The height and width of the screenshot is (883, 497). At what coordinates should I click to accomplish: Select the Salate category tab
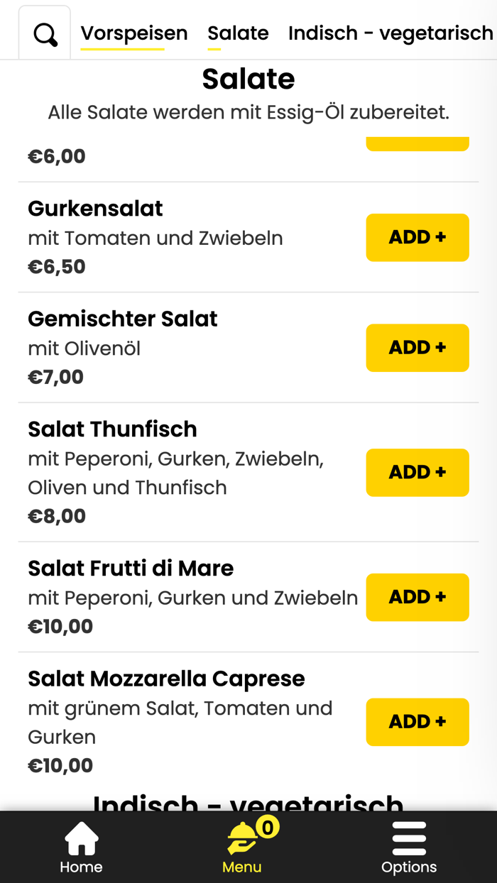coord(238,33)
